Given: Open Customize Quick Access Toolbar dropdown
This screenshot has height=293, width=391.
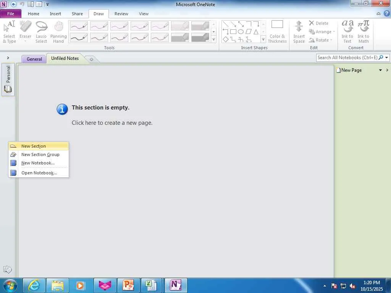Looking at the screenshot, I should point(47,4).
